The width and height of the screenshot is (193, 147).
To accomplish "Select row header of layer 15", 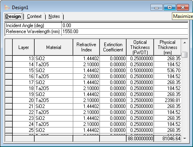I will point(9,71).
